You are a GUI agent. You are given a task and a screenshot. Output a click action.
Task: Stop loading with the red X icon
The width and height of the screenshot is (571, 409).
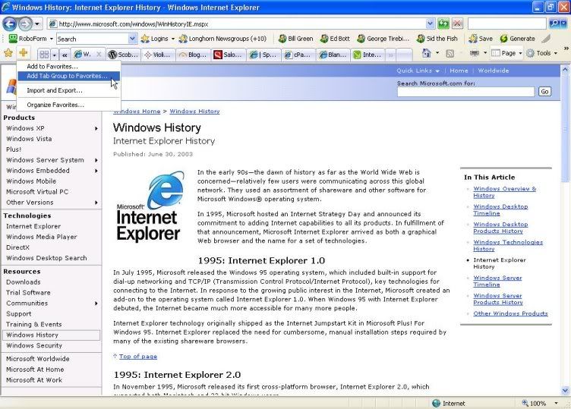tap(457, 24)
